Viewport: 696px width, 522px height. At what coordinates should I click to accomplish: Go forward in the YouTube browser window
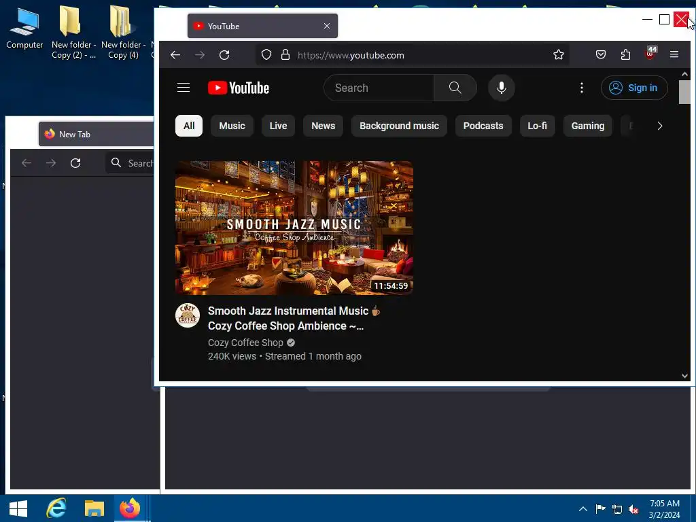[200, 54]
